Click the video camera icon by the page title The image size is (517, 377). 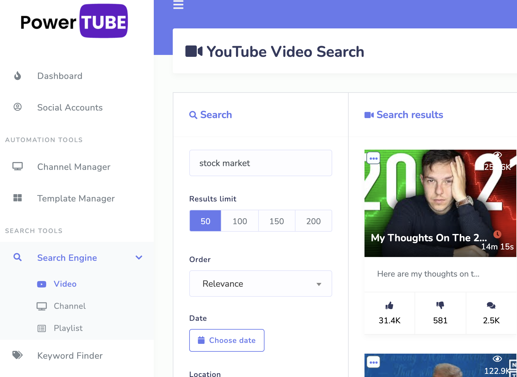coord(194,51)
